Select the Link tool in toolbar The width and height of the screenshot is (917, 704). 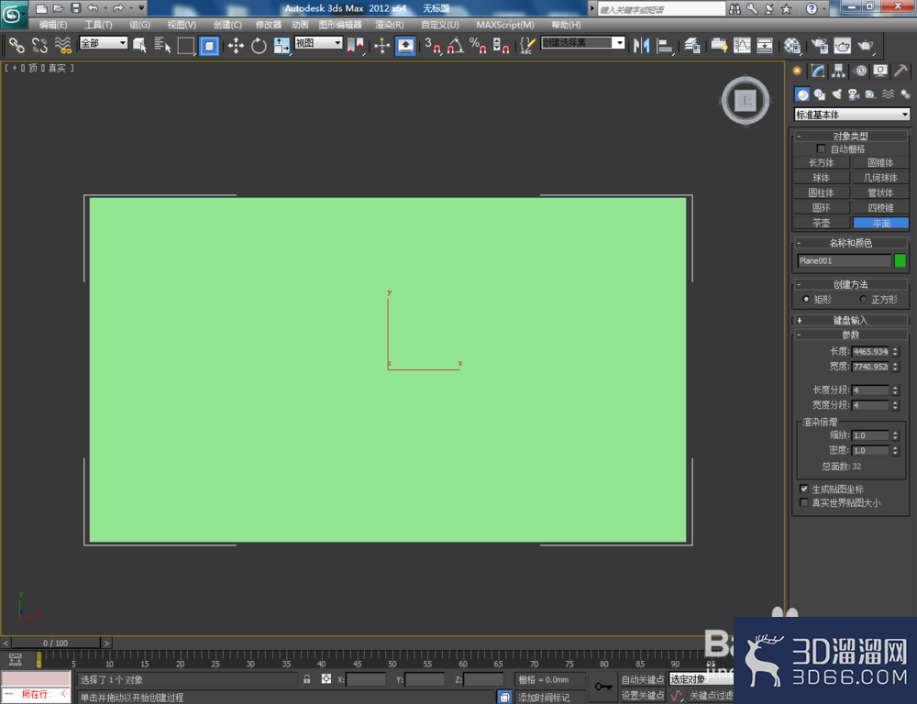(17, 45)
